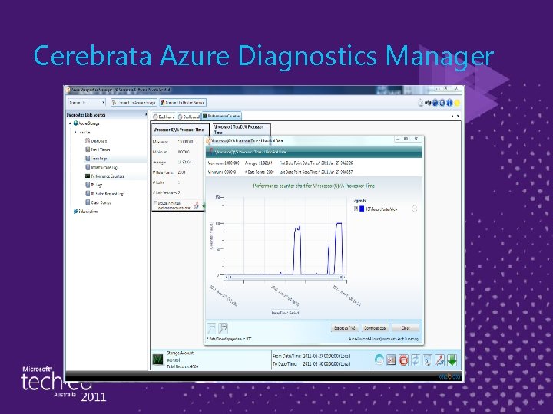Close the active Performance Counters tab
This screenshot has height=414, width=553.
pos(458,116)
